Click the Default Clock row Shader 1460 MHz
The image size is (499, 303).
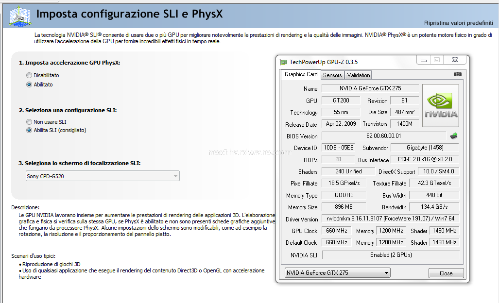click(444, 243)
